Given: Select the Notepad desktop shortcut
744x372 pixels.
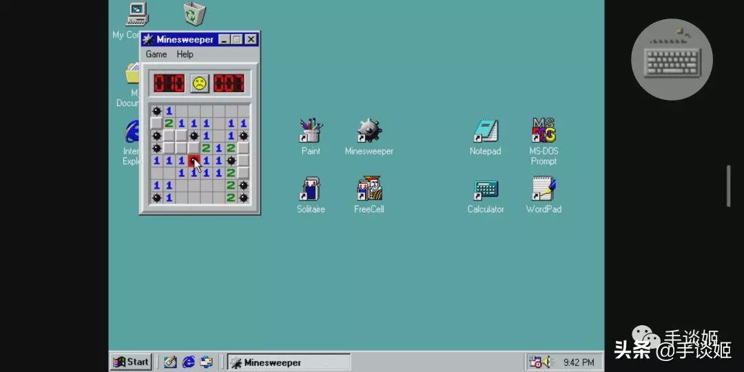Looking at the screenshot, I should 486,131.
